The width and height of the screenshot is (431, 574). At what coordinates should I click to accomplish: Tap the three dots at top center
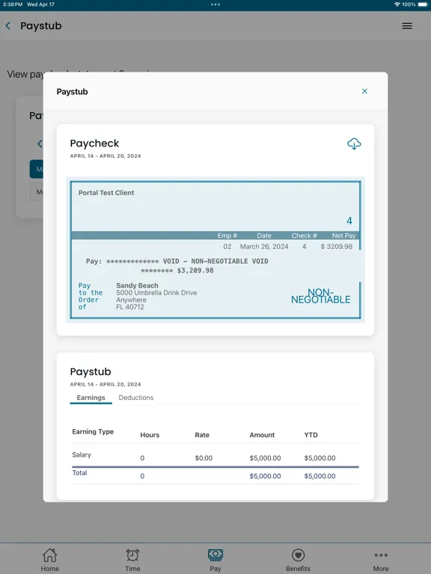click(x=215, y=4)
